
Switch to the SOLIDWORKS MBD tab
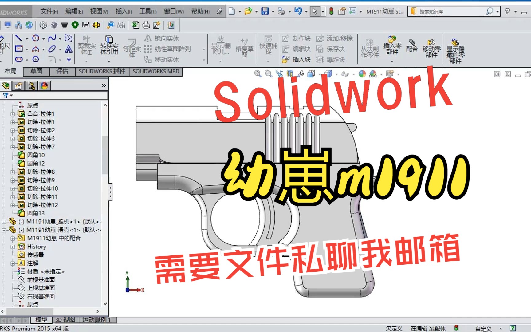156,71
